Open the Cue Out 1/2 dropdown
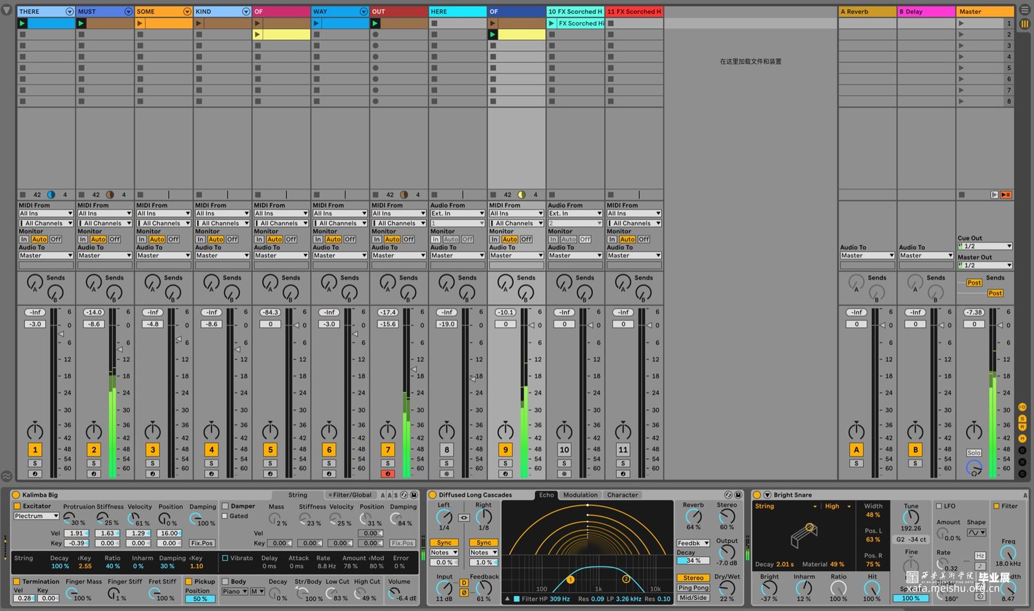The height and width of the screenshot is (611, 1034). pos(984,247)
